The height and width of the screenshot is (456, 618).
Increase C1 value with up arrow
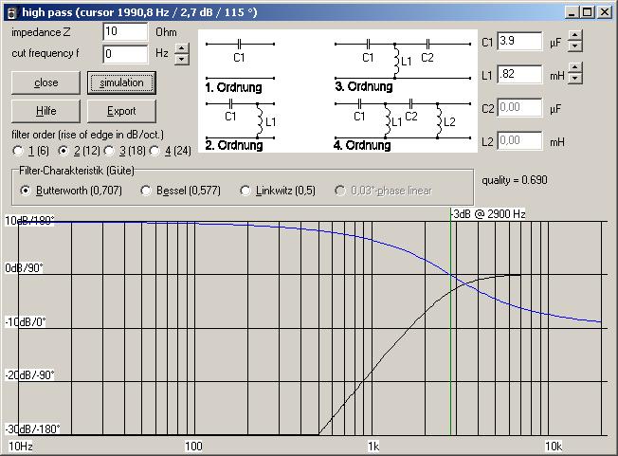(575, 35)
